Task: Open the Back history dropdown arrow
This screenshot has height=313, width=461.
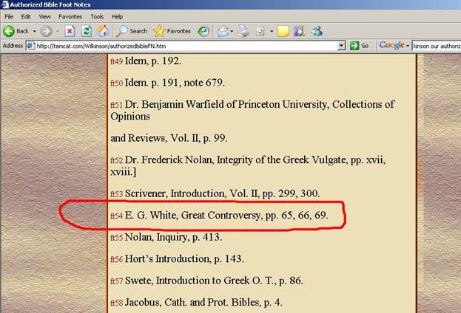Action: point(34,31)
